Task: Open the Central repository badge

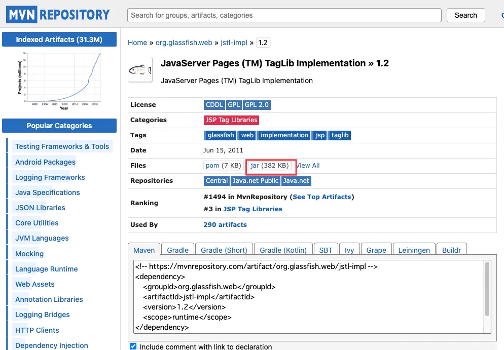Action: tap(217, 181)
